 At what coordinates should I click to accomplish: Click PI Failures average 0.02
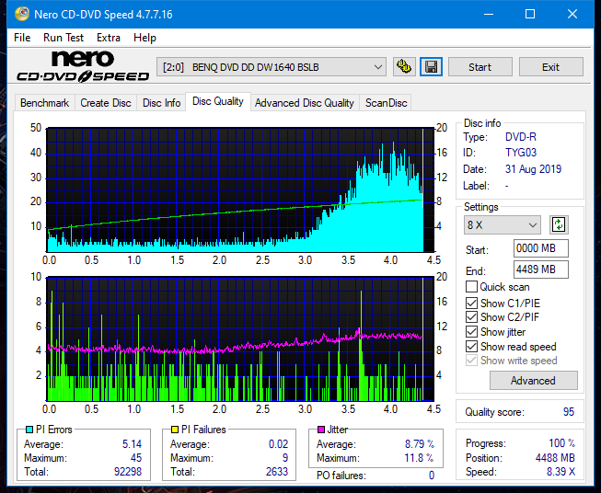(x=278, y=444)
